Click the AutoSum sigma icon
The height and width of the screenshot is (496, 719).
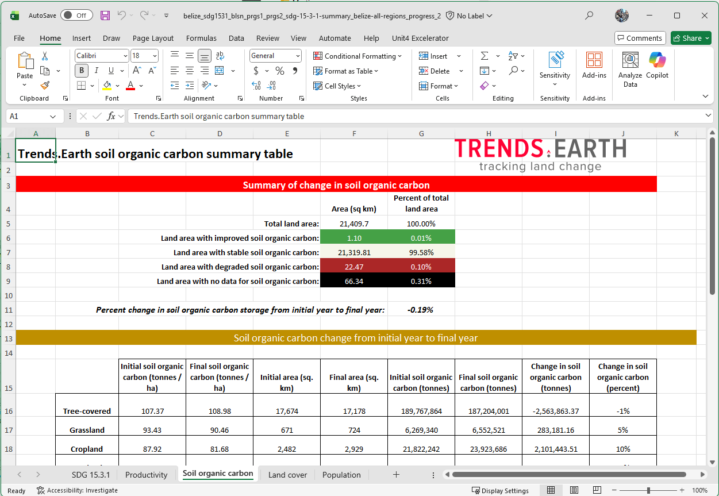pos(485,56)
